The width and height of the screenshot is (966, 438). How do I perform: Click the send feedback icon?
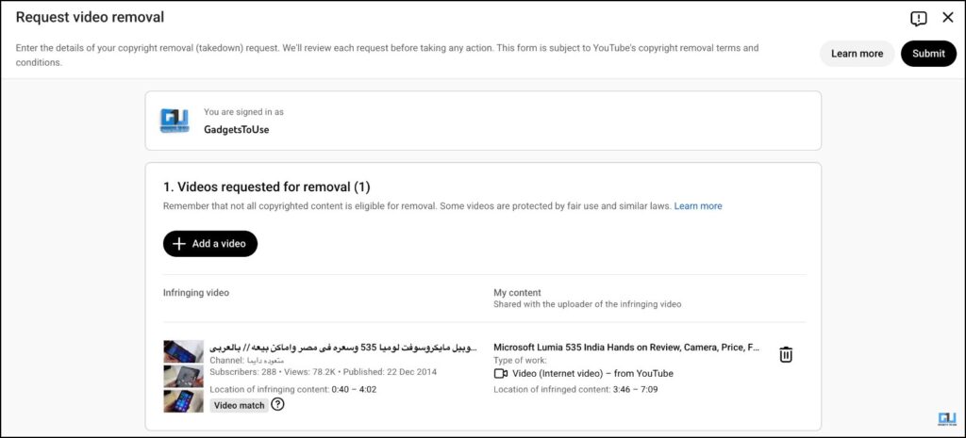(x=919, y=18)
